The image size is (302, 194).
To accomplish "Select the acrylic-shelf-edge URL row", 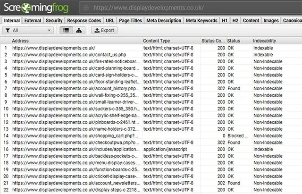I will pos(76,115).
